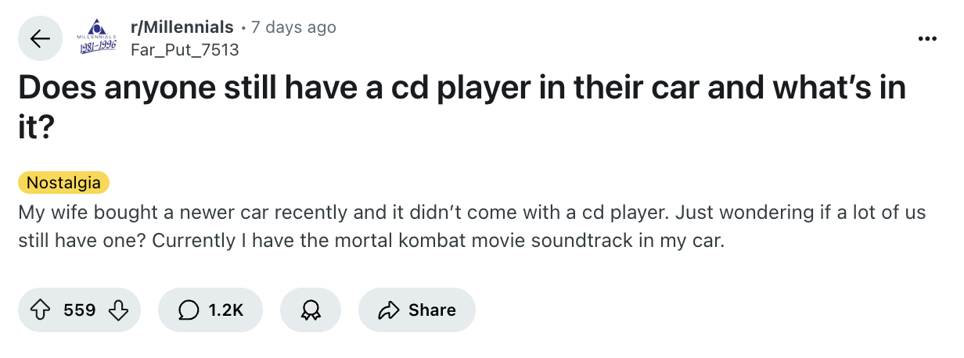Click the 'Share' text label

(x=432, y=310)
